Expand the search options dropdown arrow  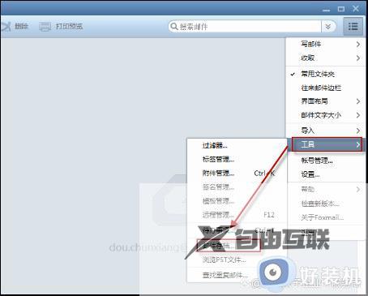pyautogui.click(x=328, y=27)
